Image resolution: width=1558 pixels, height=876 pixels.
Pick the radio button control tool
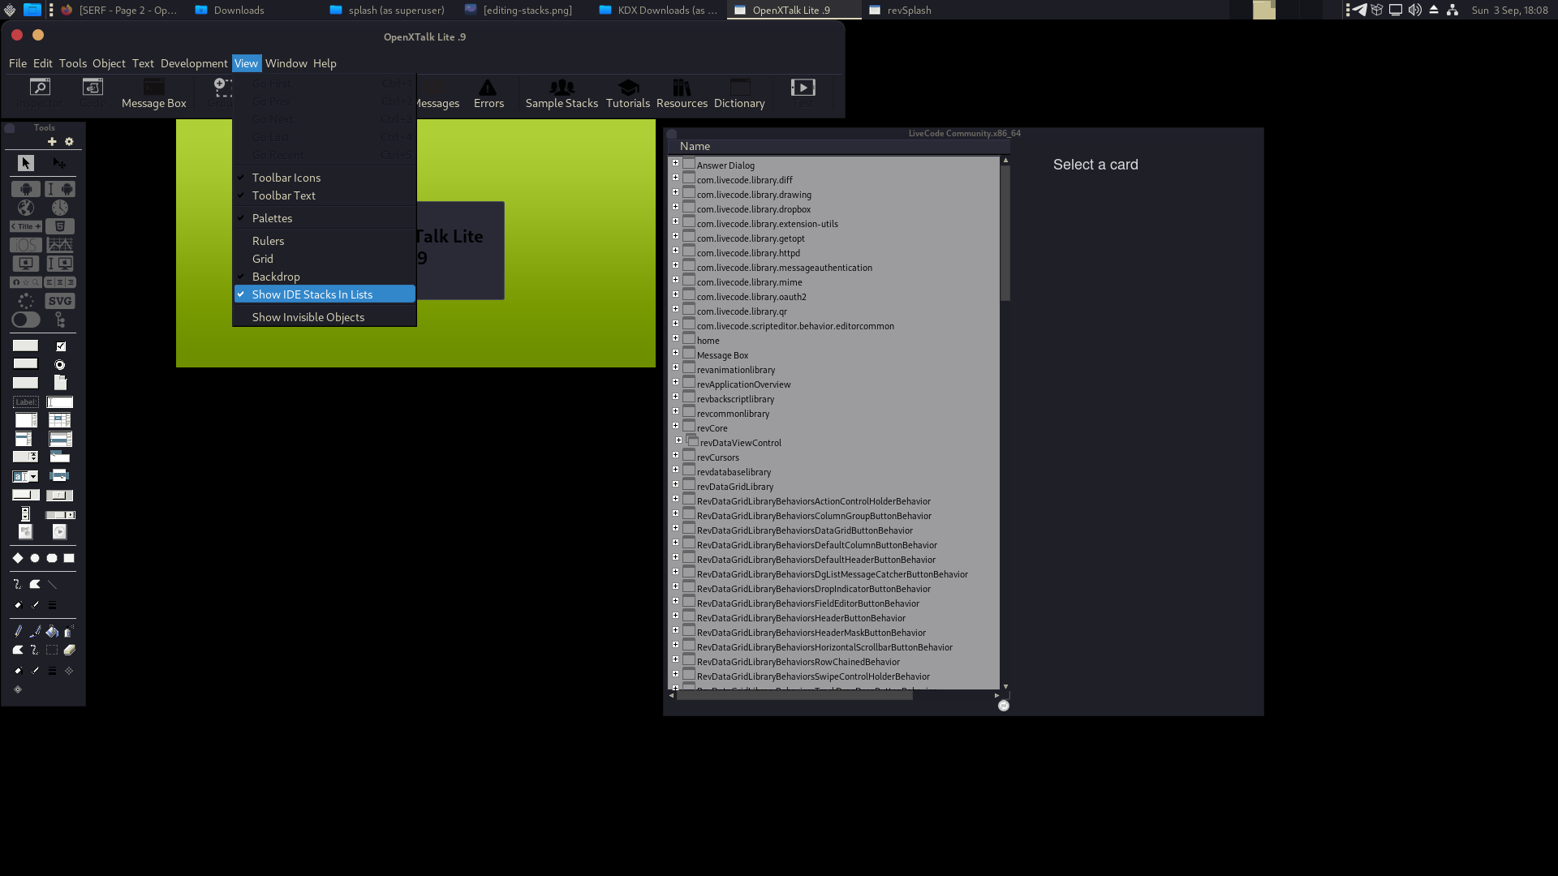(60, 365)
